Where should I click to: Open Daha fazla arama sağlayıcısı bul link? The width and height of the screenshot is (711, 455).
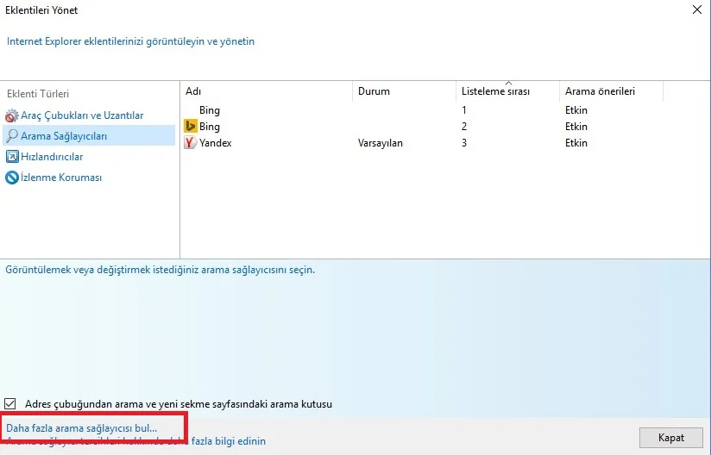[x=82, y=427]
